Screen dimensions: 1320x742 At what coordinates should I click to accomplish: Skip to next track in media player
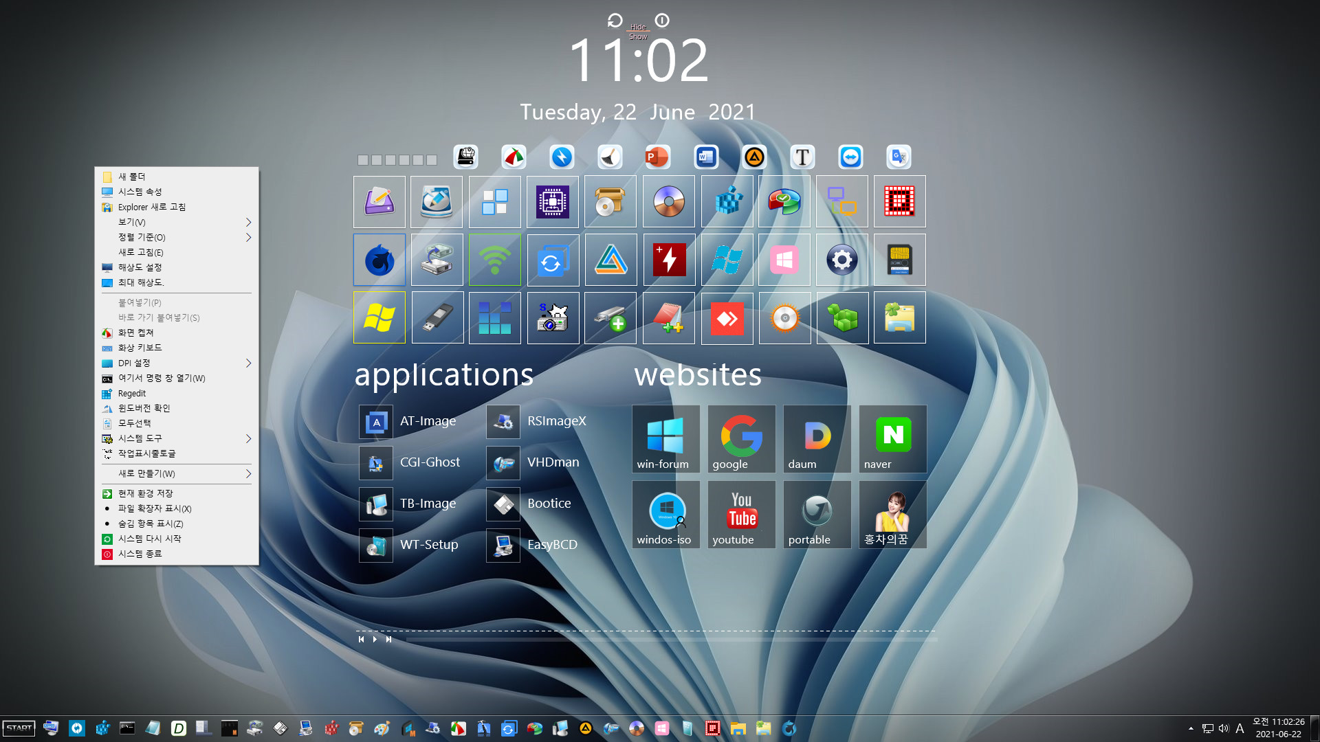[388, 640]
